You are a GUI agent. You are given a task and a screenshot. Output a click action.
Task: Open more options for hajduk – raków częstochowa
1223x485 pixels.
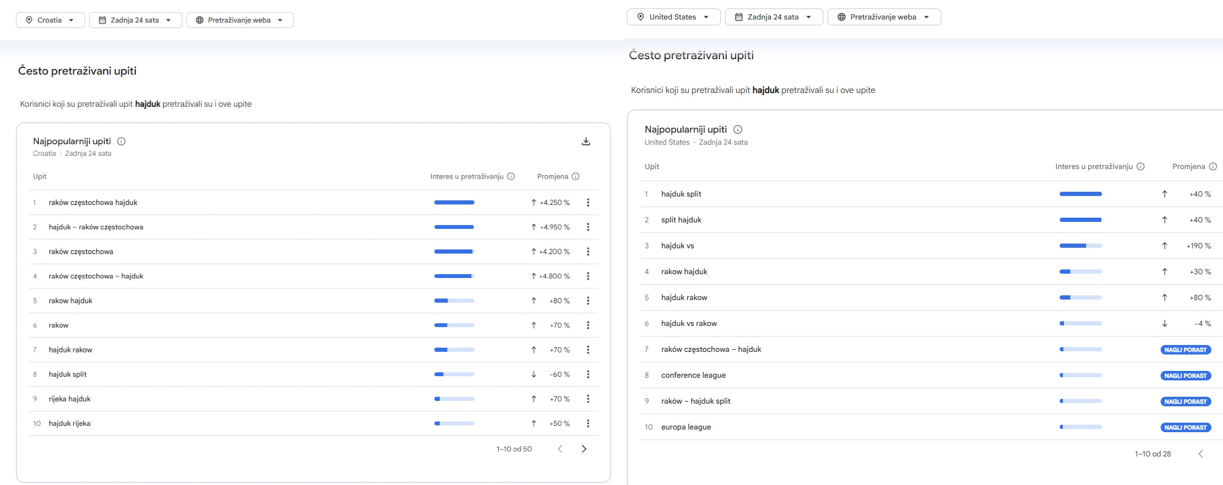tap(588, 227)
